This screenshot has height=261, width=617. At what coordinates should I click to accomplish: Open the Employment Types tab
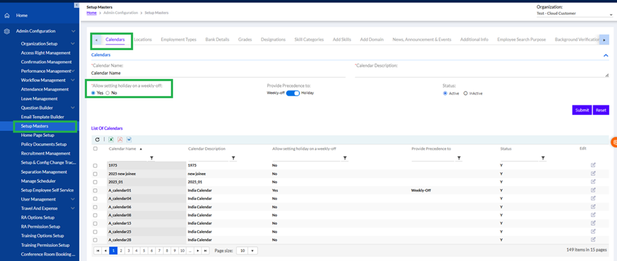tap(178, 40)
